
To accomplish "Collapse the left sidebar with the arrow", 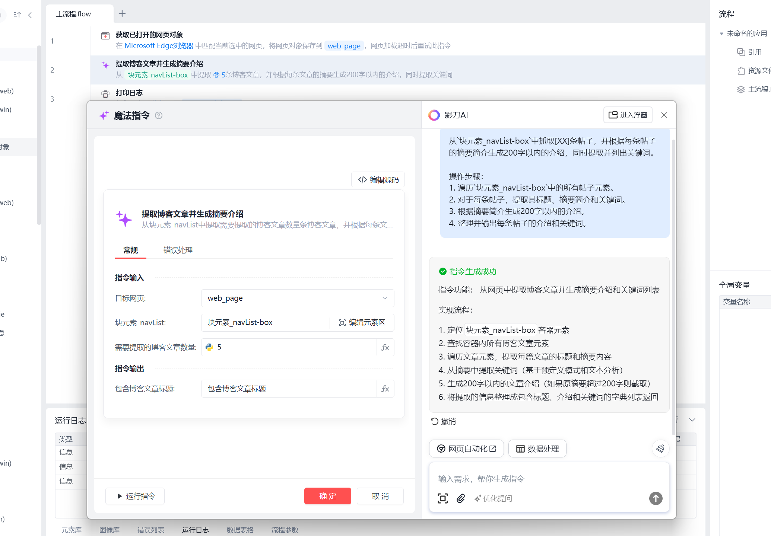I will click(x=30, y=15).
